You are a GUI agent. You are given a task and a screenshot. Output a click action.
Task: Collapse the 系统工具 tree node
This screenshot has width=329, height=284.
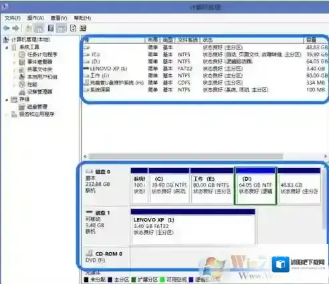pos(7,47)
